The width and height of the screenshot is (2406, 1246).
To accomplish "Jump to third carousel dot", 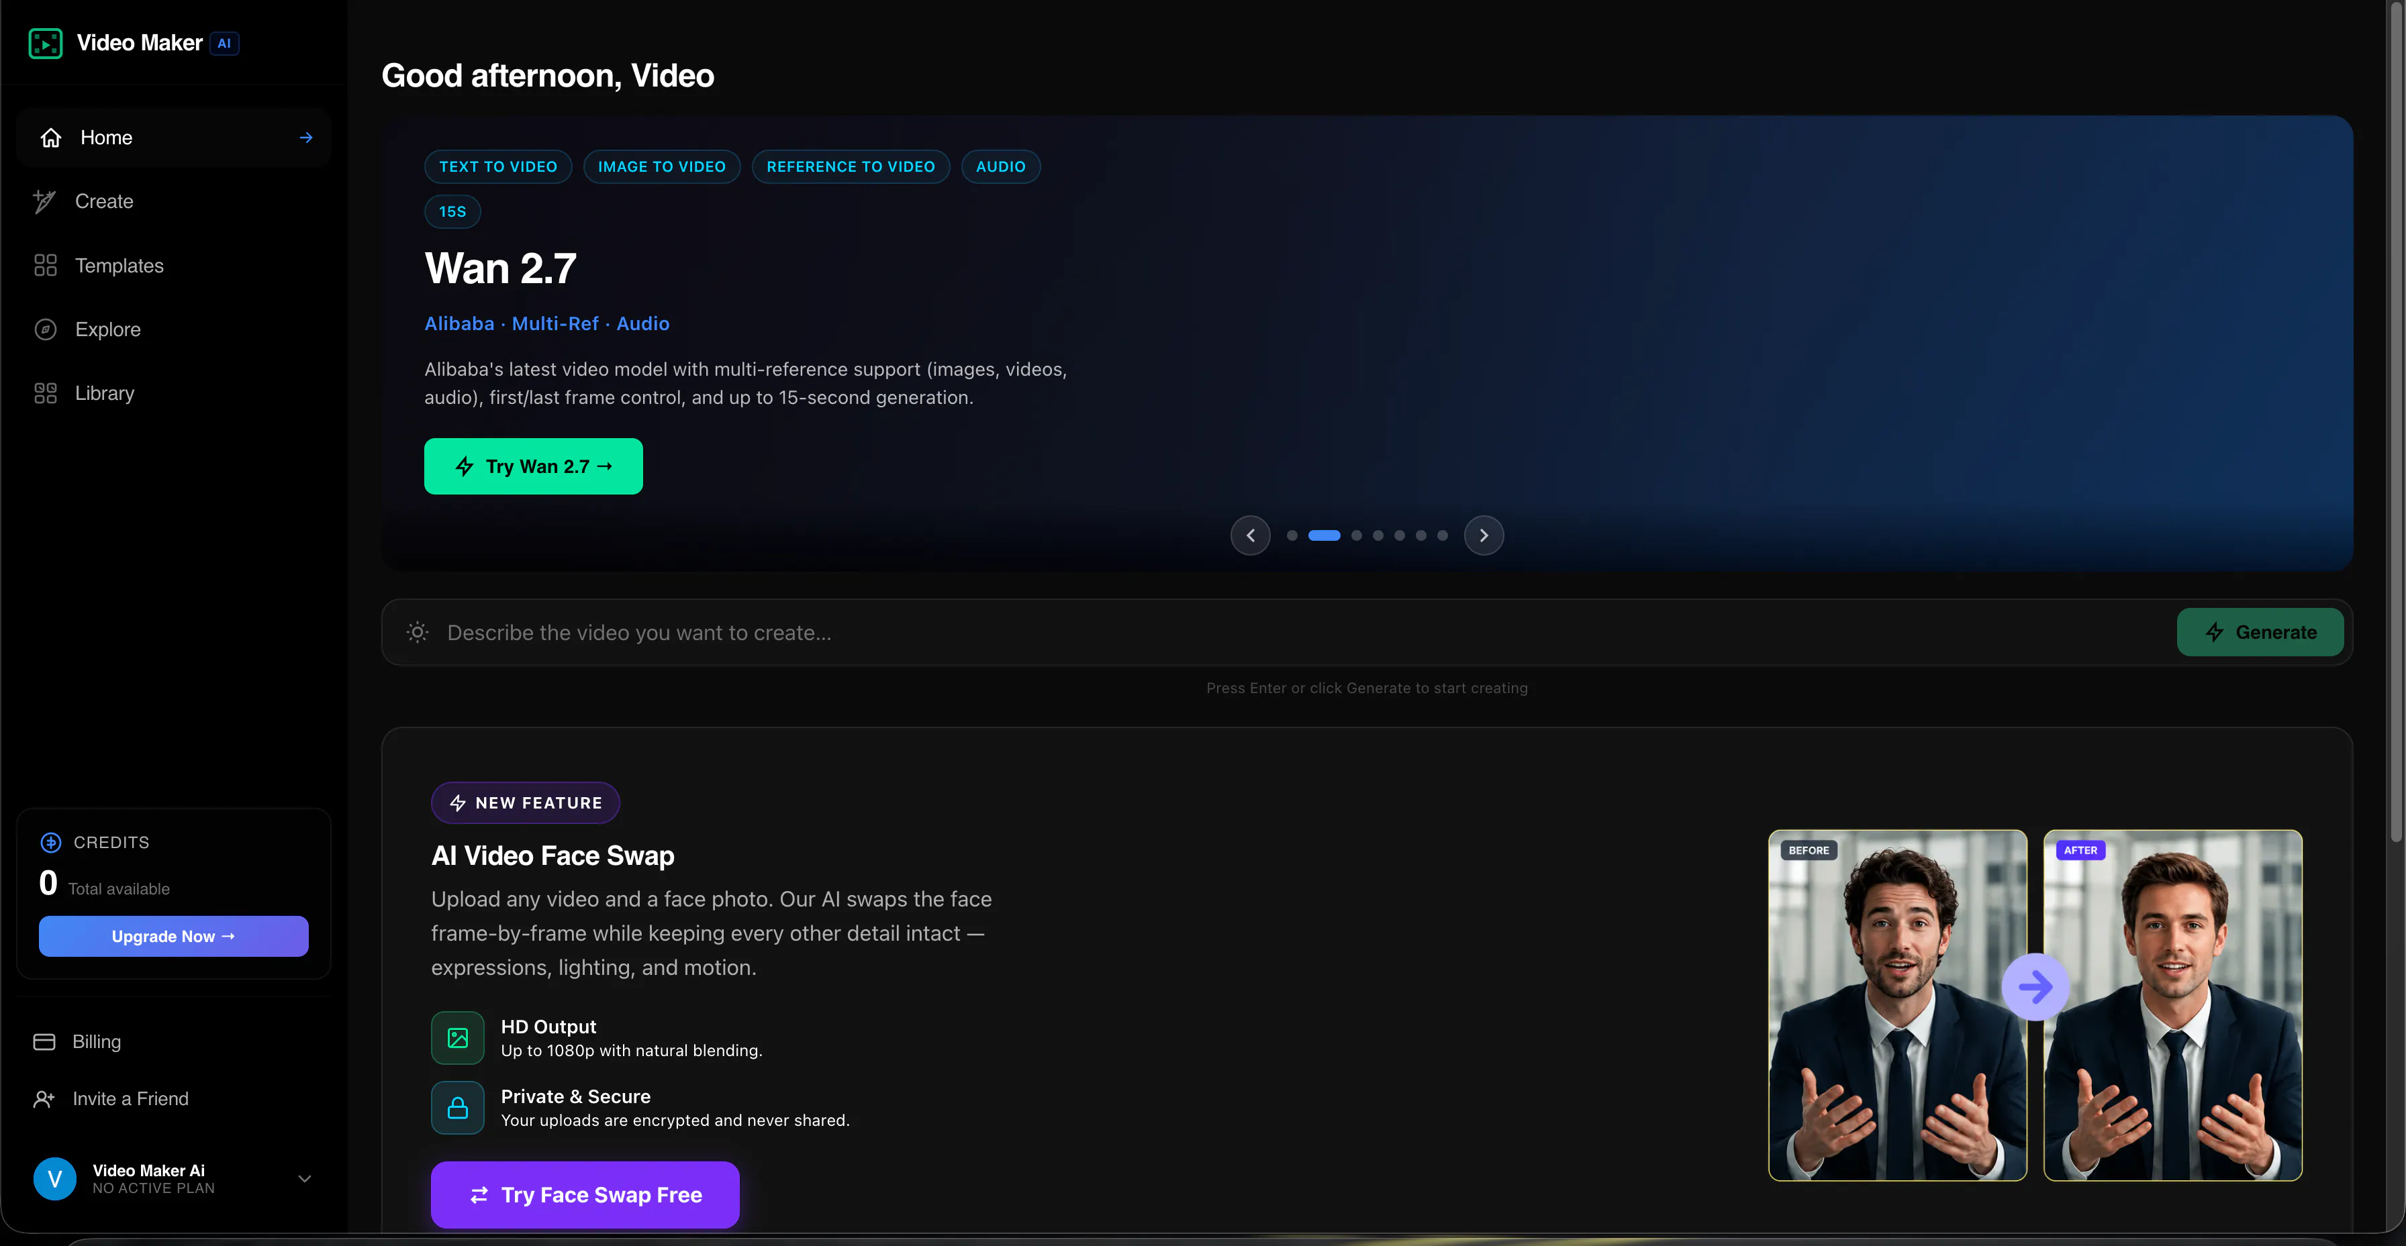I will [1356, 535].
